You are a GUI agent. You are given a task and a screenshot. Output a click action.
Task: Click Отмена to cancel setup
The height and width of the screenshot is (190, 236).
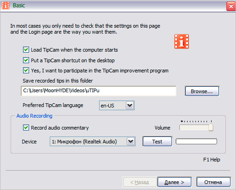(x=213, y=182)
